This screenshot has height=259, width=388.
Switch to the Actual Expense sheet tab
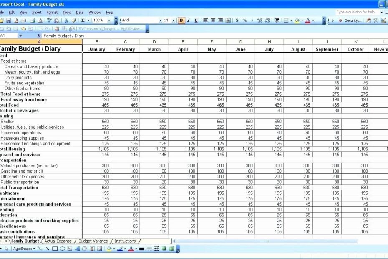coord(58,241)
